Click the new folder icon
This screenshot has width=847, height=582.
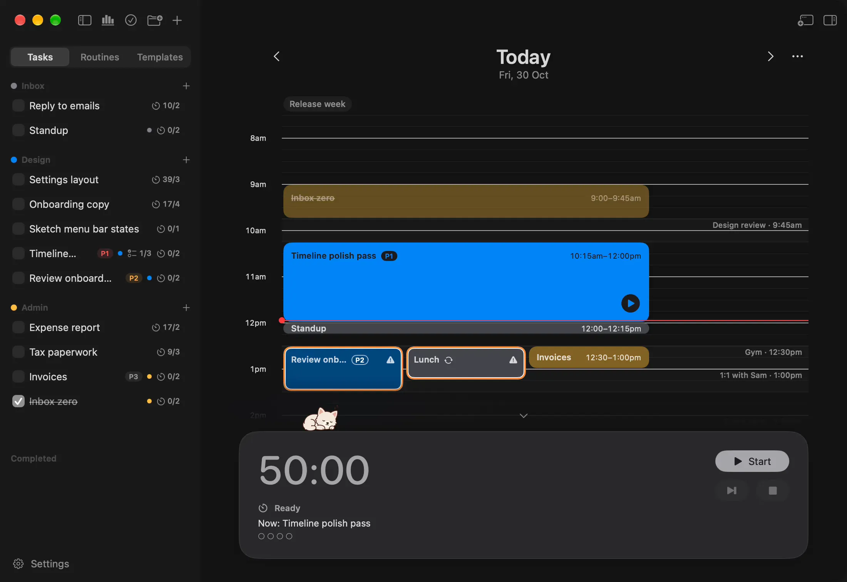[155, 20]
